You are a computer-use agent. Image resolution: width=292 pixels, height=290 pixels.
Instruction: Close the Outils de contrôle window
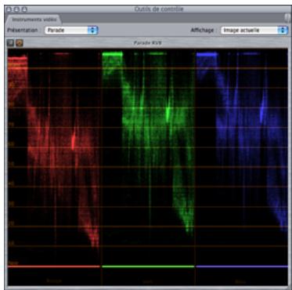coord(9,9)
